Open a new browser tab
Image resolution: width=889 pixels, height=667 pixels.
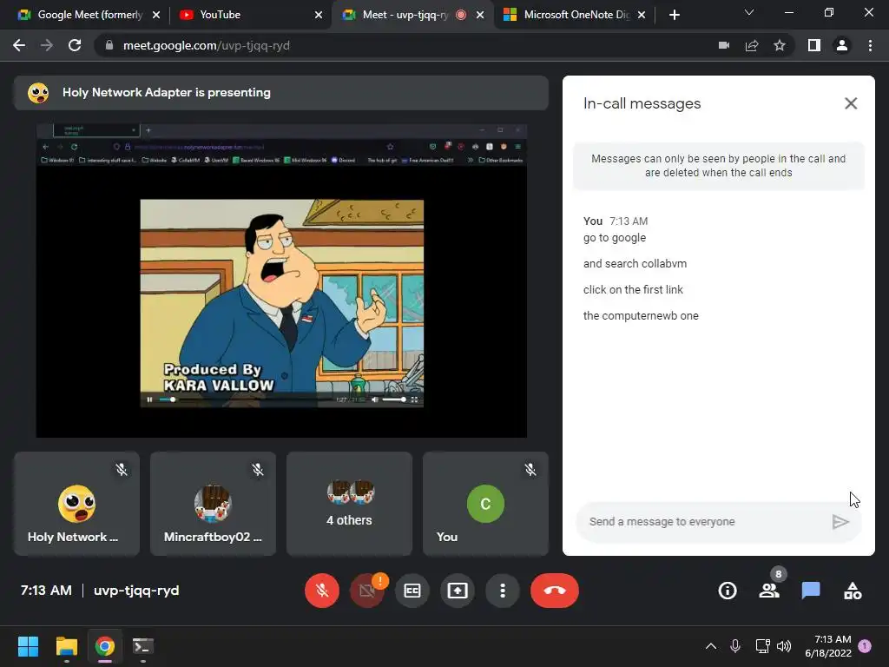click(674, 15)
